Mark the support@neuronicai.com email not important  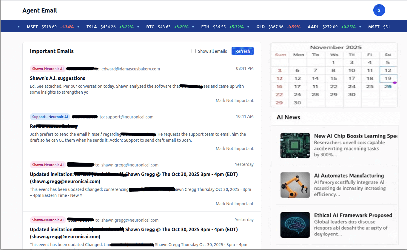pyautogui.click(x=235, y=149)
